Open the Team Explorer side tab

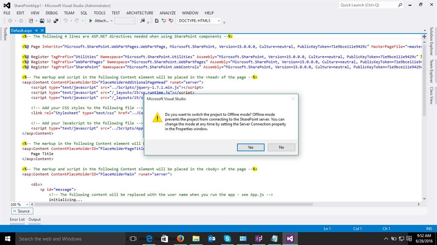431,71
